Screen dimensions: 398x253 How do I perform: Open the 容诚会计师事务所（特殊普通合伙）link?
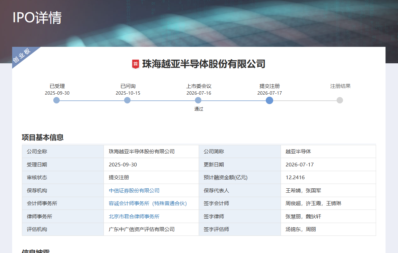point(148,203)
